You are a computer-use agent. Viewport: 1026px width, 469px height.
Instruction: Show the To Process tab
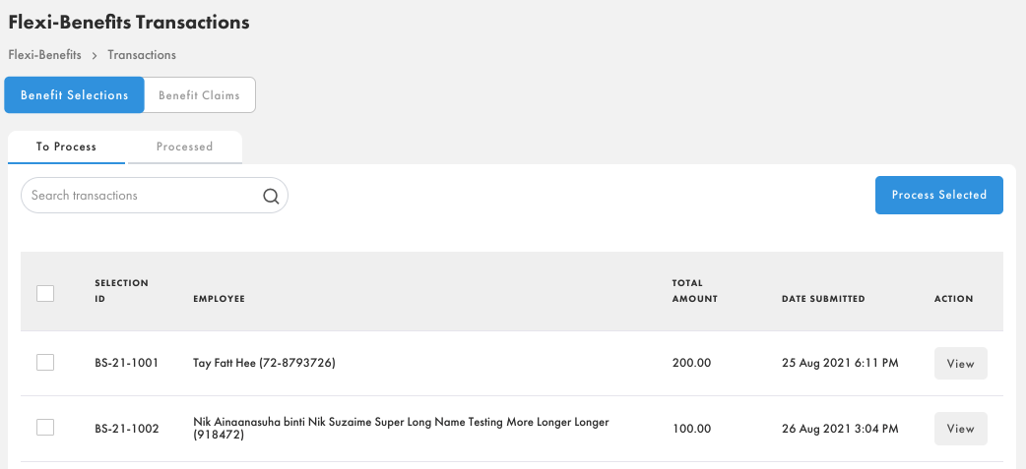66,147
